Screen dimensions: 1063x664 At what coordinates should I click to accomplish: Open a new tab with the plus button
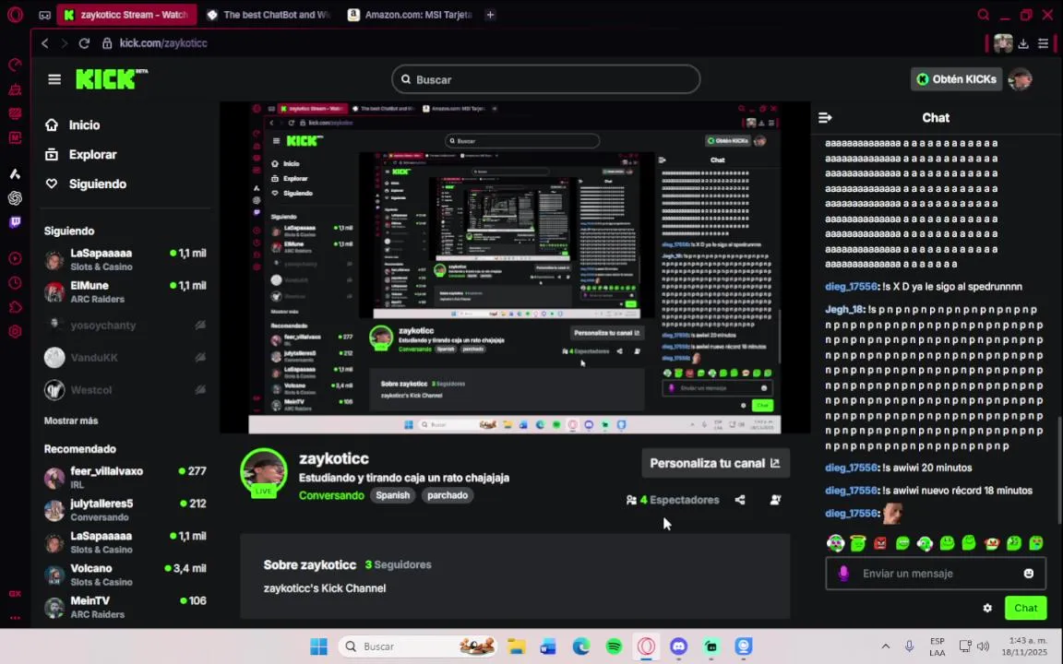coord(490,14)
